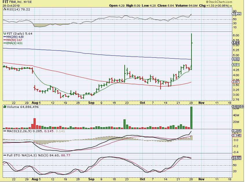This screenshot has height=182, width=245.
Task: Click the 3.67 MA(50) tag on the price axis
Action: click(x=236, y=82)
